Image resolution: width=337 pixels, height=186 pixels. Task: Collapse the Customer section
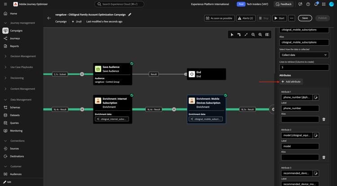click(x=5, y=166)
